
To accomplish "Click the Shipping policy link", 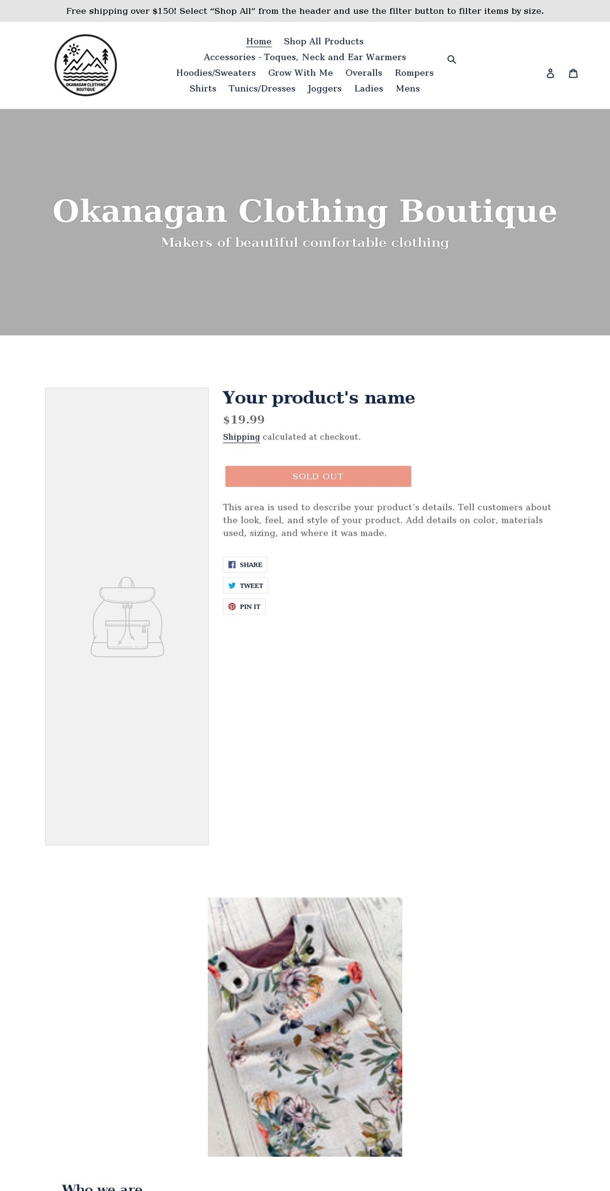I will (x=241, y=437).
